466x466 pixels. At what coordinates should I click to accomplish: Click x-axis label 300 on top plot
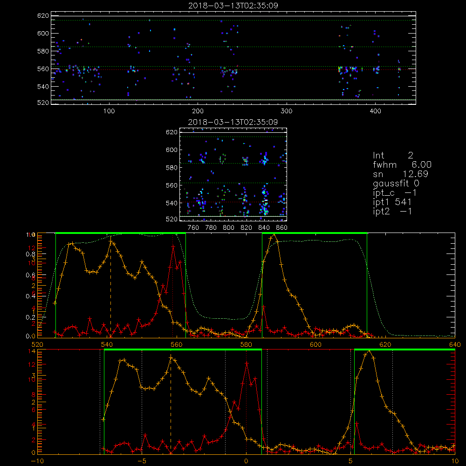pyautogui.click(x=286, y=111)
